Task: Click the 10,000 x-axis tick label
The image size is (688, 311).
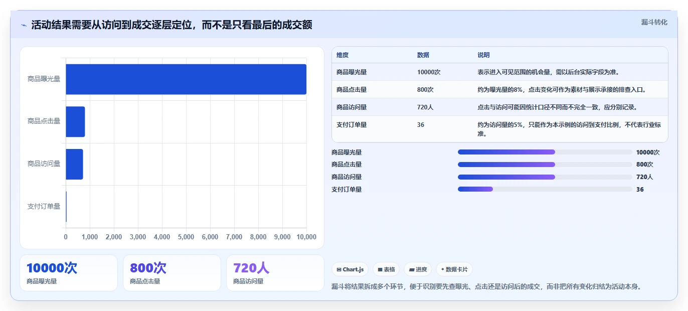Action: point(306,237)
